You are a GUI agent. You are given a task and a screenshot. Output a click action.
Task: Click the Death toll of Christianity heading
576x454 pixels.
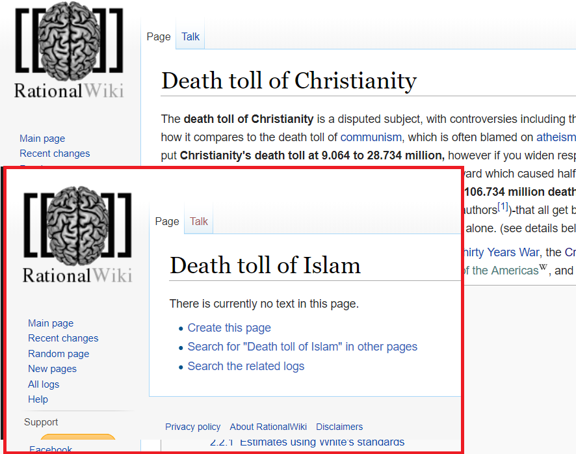[x=289, y=81]
